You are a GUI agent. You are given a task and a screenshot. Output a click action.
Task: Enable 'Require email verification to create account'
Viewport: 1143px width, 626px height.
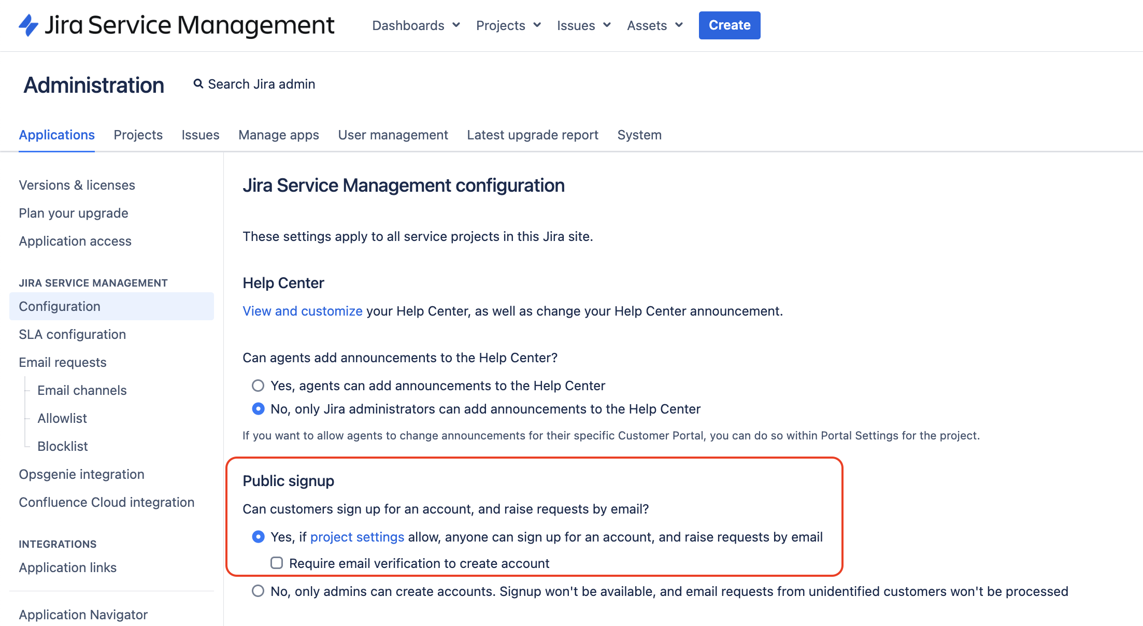277,563
